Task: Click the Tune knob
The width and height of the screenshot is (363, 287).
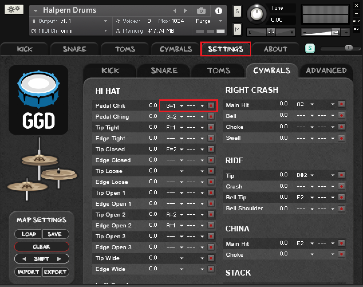Action: point(257,14)
